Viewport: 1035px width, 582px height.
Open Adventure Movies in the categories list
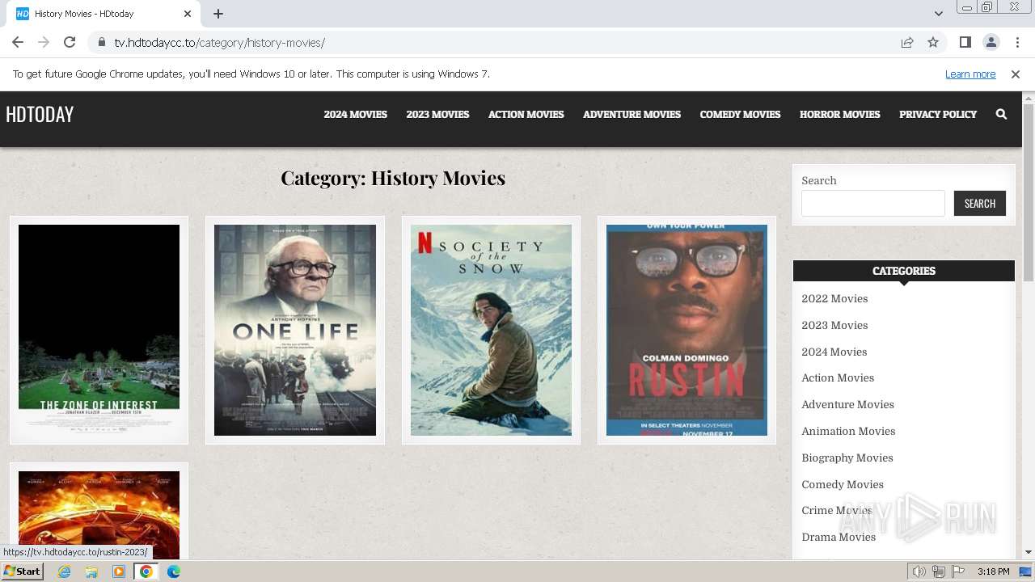847,404
